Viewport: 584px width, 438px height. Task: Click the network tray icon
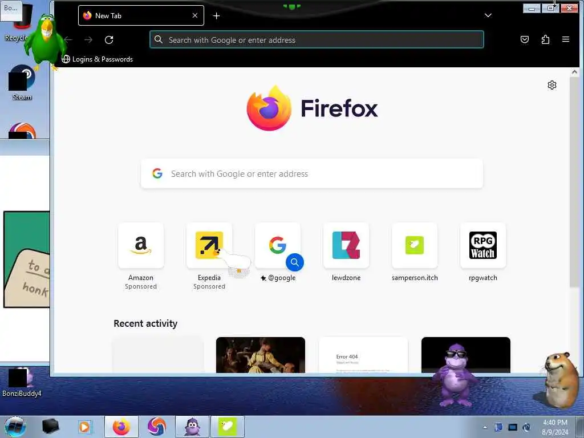513,427
